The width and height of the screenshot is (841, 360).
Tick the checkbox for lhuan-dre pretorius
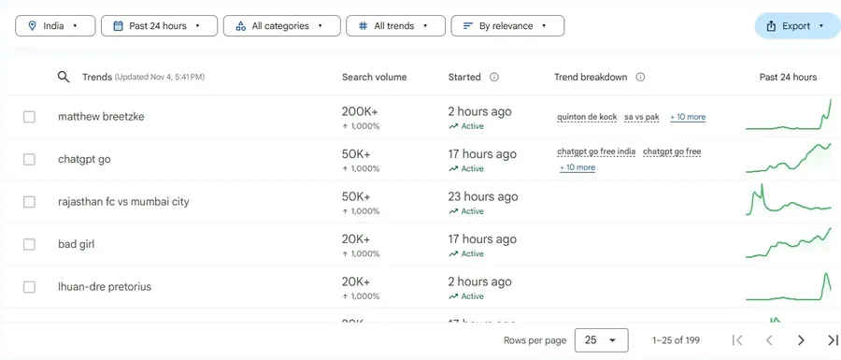(x=29, y=287)
